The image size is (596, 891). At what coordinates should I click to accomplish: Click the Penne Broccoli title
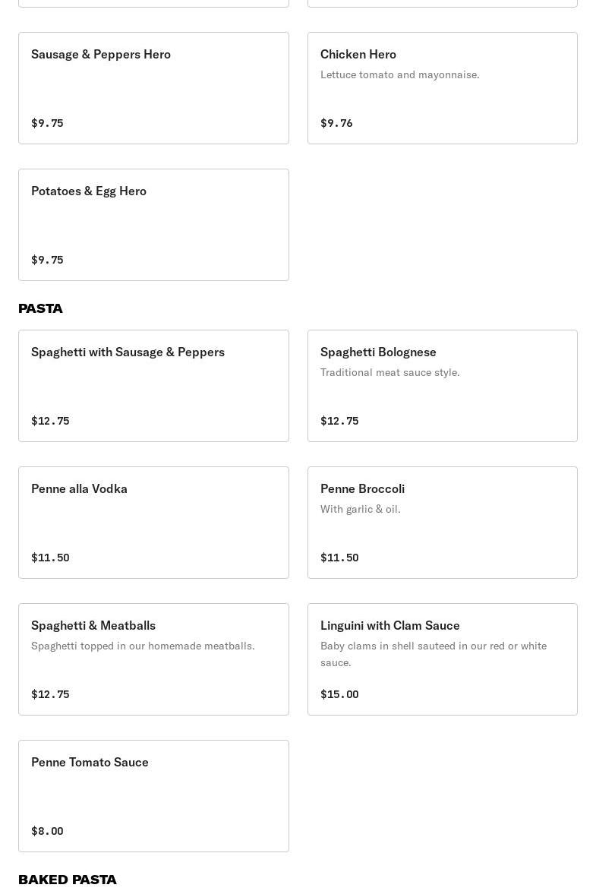coord(362,488)
